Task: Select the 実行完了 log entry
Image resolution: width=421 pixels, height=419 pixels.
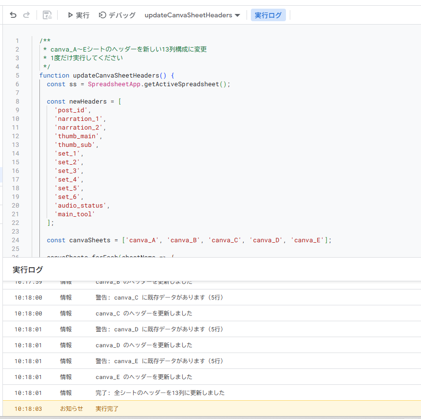Action: (x=107, y=409)
